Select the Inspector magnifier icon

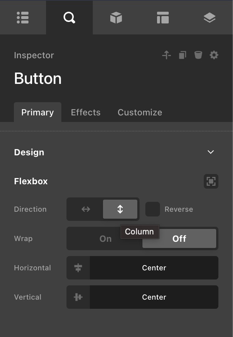[69, 18]
